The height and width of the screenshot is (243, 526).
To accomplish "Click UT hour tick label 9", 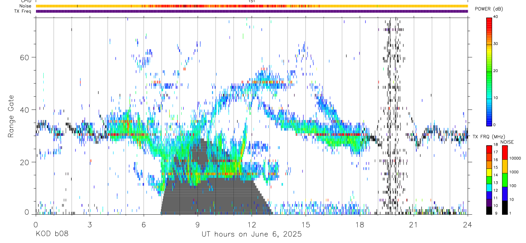I will tap(198, 225).
